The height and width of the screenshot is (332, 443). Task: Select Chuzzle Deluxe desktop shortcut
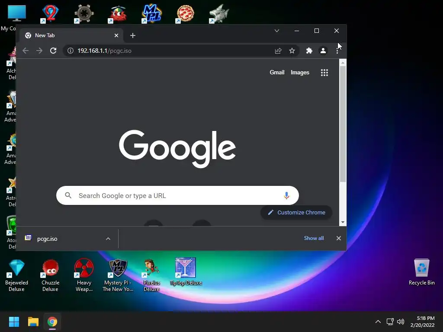point(50,275)
